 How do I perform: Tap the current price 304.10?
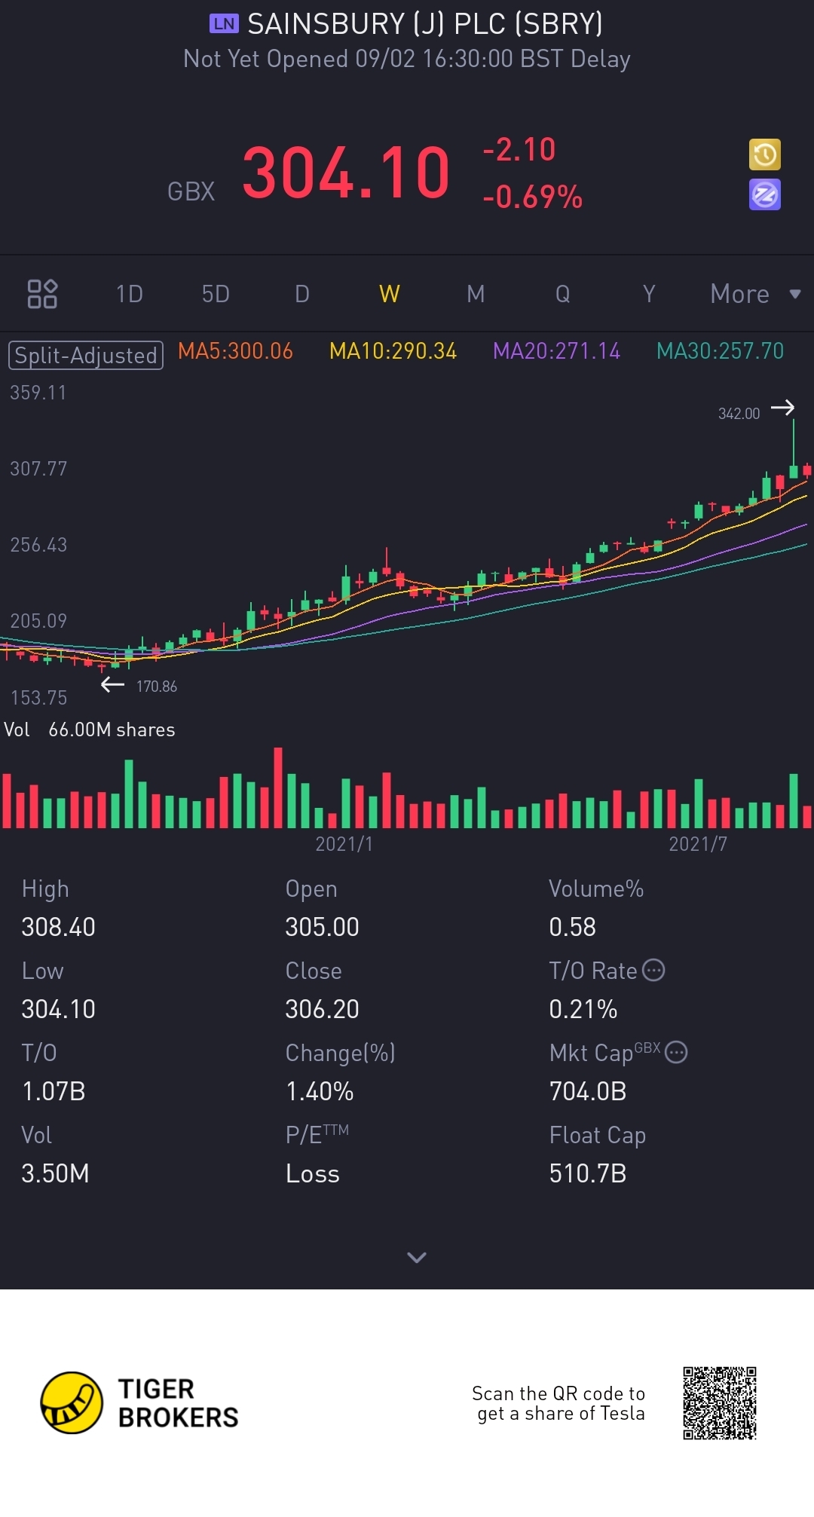(x=346, y=173)
